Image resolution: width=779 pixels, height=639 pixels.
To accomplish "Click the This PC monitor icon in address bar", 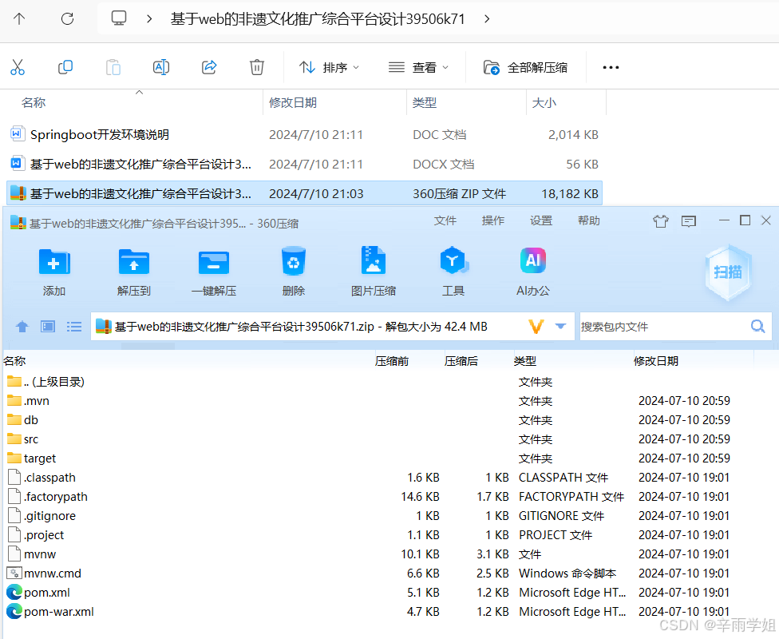I will (x=119, y=18).
